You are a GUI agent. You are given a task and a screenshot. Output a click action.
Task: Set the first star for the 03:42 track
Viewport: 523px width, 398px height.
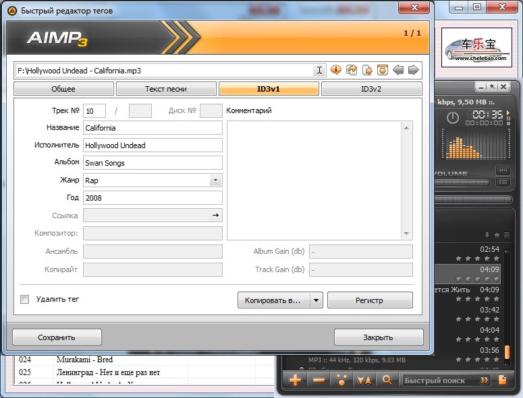(x=459, y=319)
